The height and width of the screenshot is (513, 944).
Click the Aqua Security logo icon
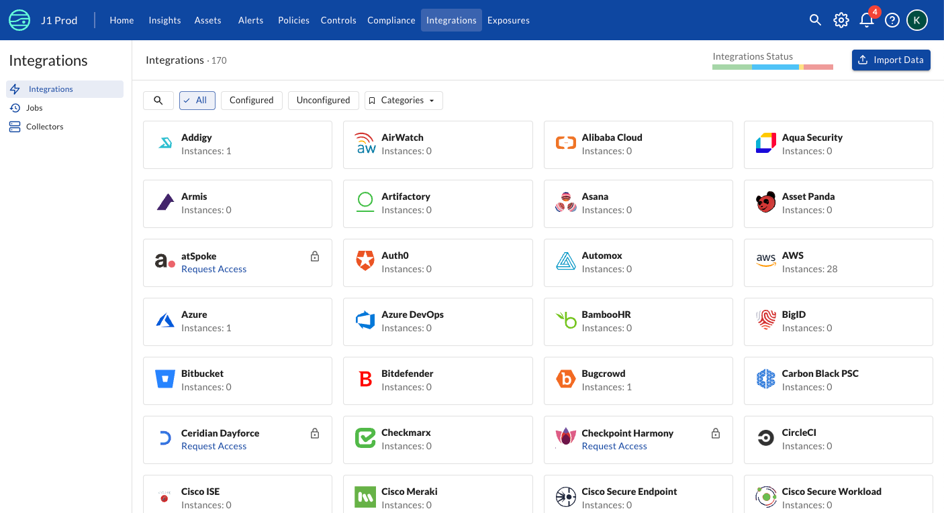pyautogui.click(x=766, y=144)
